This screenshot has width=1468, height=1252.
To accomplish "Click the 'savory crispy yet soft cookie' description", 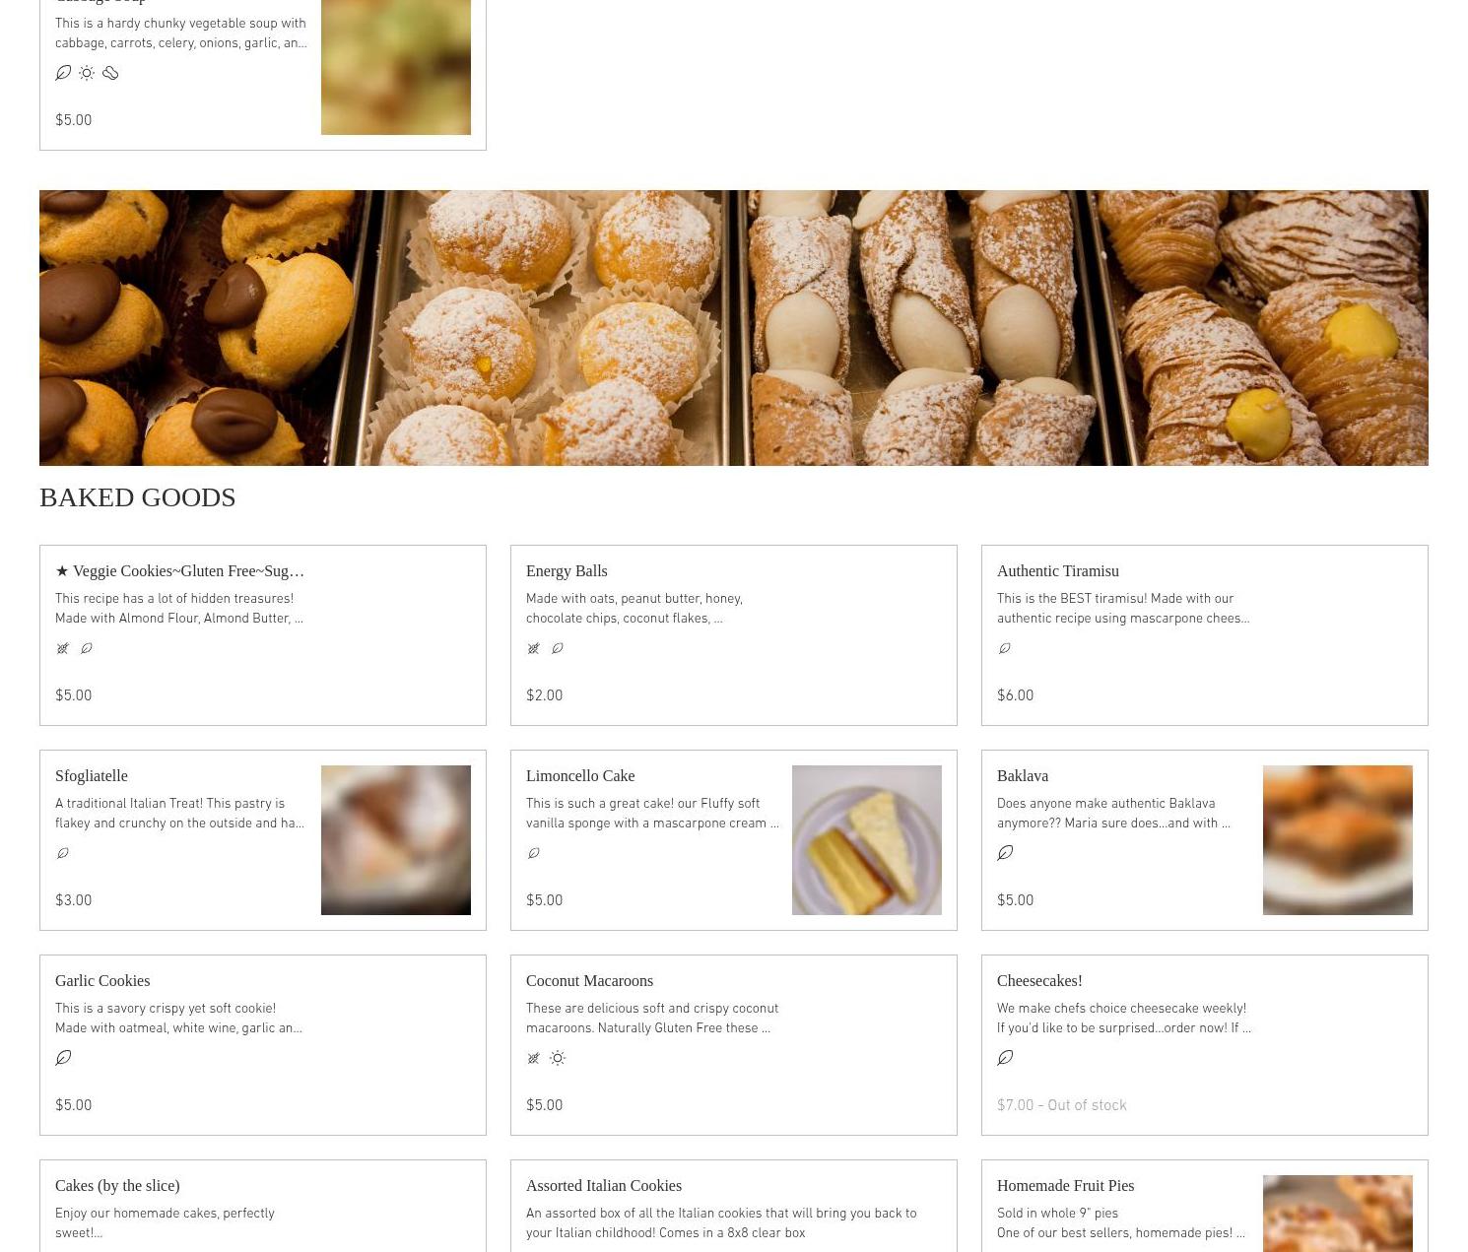I will click(178, 1019).
